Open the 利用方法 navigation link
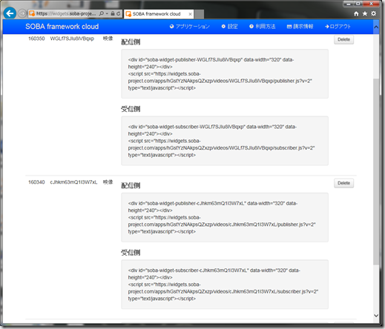385x329 pixels. (x=263, y=27)
